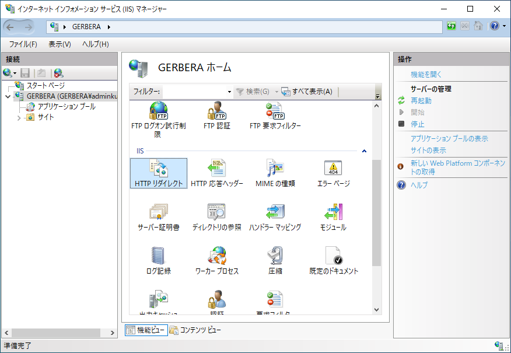Collapse the IIS group chevron
This screenshot has height=353, width=511.
pos(365,151)
